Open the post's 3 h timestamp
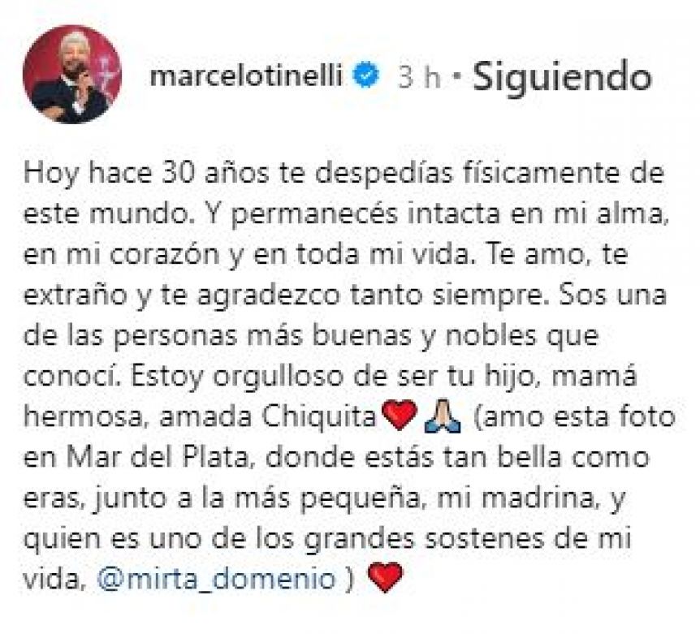Screen dimensions: 700x634 pyautogui.click(x=419, y=77)
